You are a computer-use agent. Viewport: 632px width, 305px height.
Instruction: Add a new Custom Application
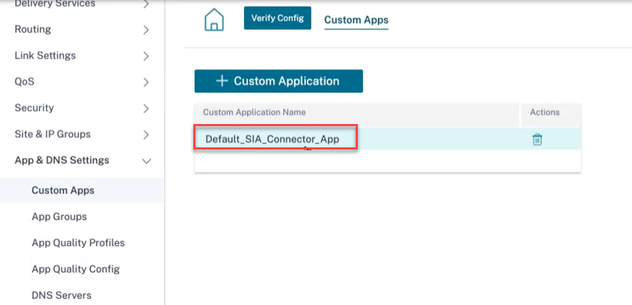tap(278, 81)
